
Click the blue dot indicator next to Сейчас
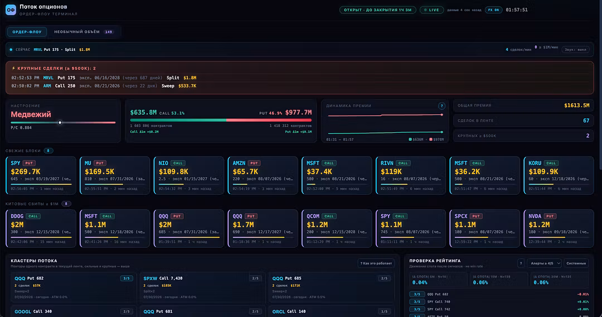coord(11,50)
